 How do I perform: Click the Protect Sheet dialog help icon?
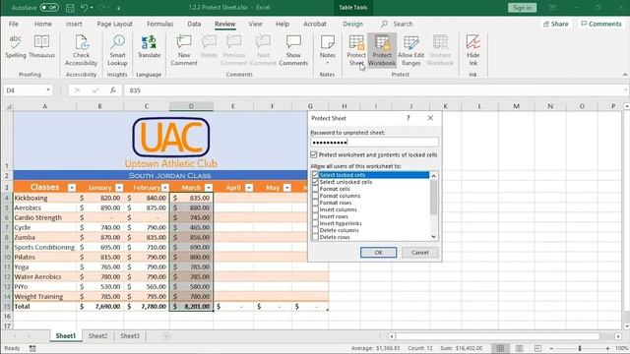(x=409, y=118)
